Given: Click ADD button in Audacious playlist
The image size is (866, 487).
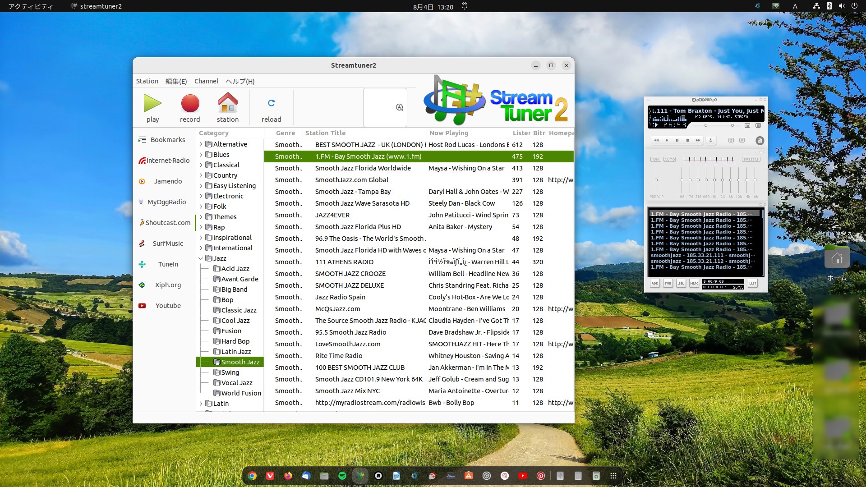Looking at the screenshot, I should click(654, 283).
